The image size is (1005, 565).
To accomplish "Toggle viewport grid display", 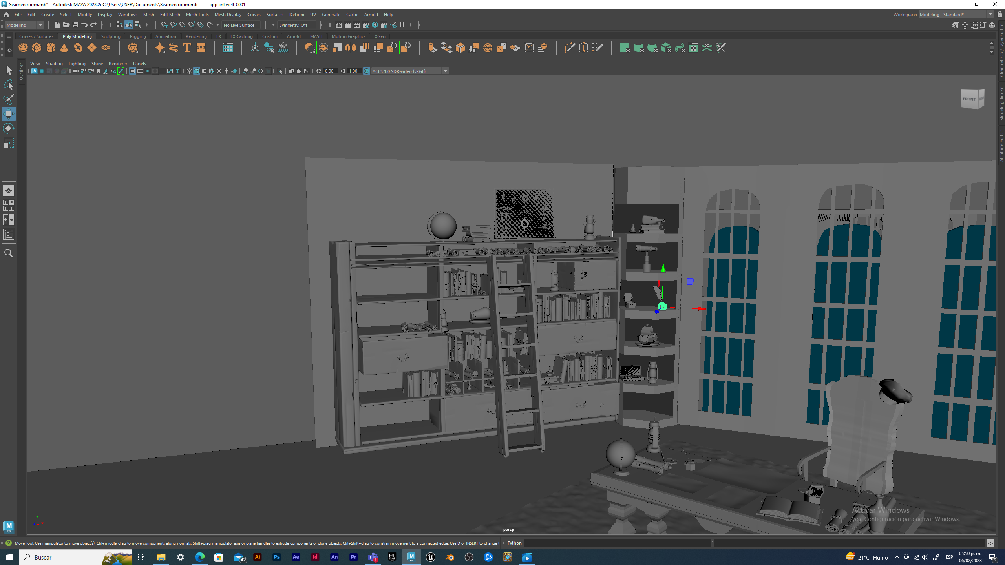I will pyautogui.click(x=133, y=71).
